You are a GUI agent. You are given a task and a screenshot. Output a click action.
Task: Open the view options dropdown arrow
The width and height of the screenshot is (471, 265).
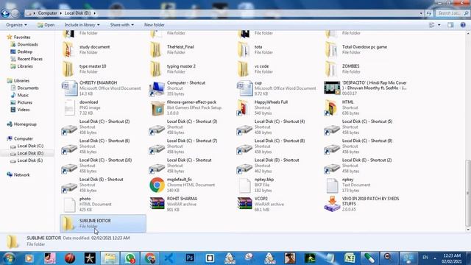439,25
